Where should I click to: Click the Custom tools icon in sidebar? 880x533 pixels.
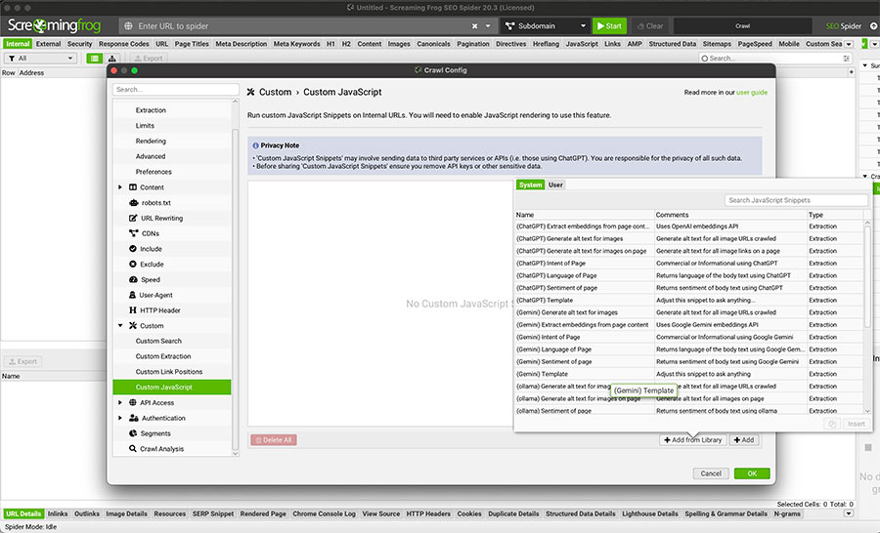pos(133,326)
